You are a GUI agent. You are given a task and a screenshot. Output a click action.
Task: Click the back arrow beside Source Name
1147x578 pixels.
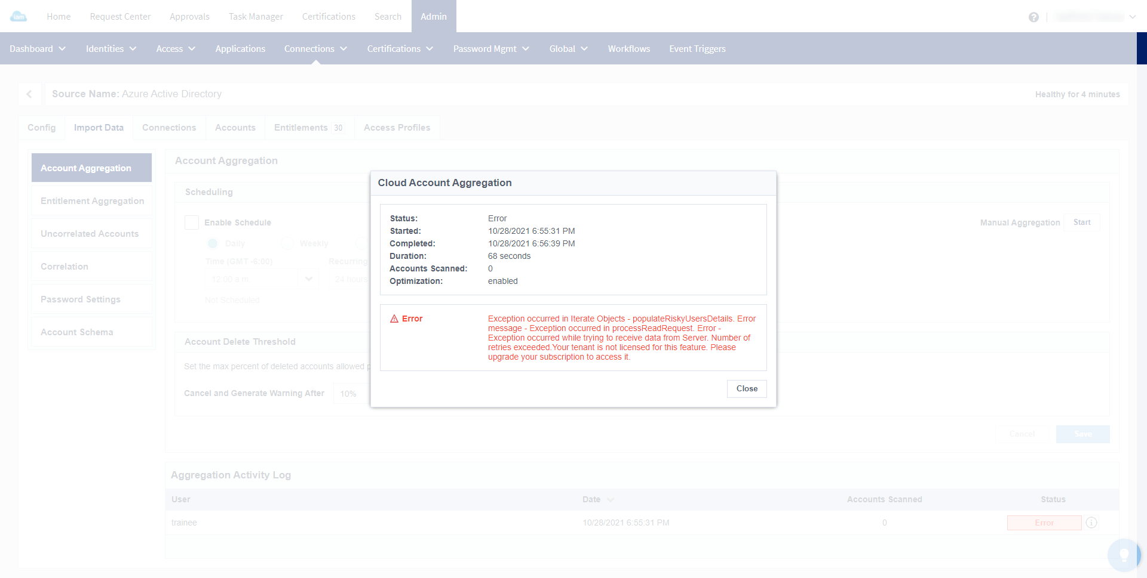(29, 94)
